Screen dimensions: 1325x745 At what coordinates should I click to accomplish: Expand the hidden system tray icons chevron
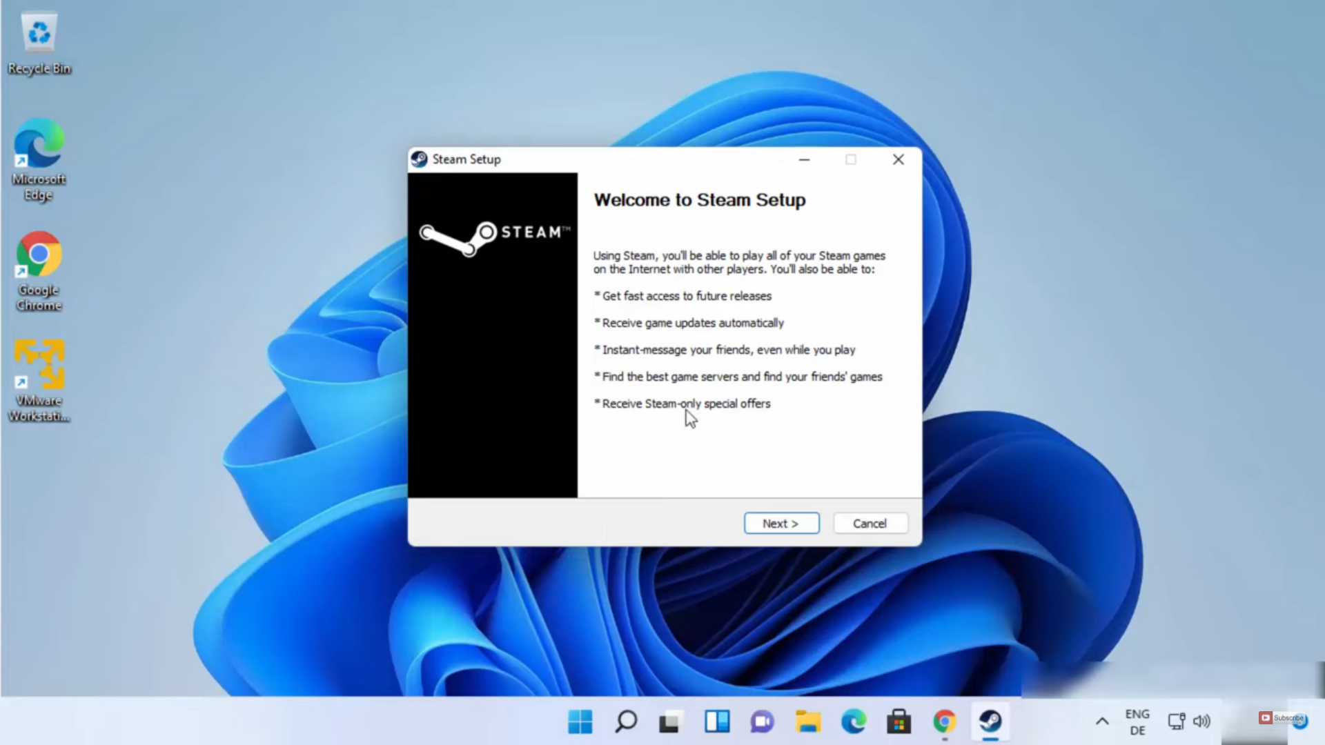coord(1102,722)
